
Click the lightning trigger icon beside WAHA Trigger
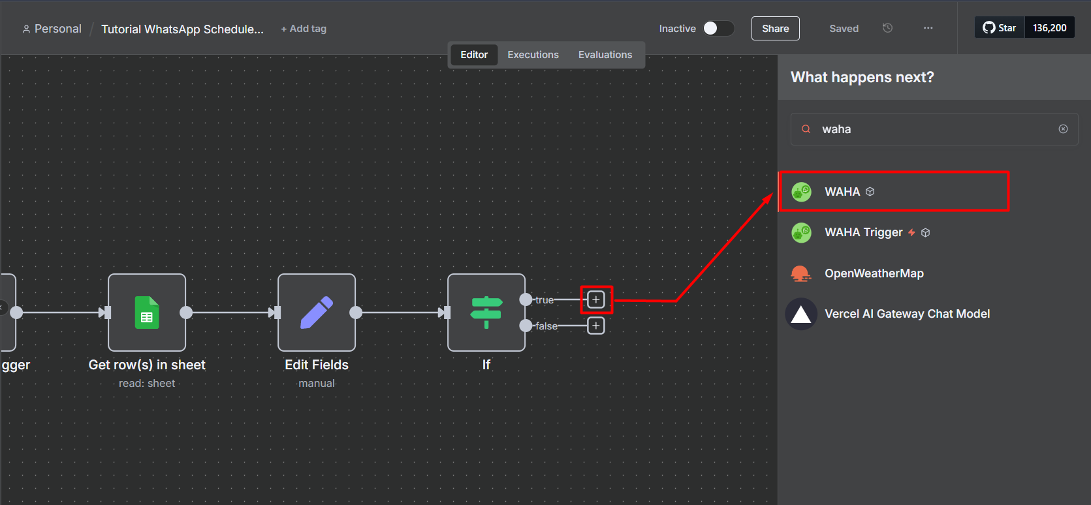[911, 232]
